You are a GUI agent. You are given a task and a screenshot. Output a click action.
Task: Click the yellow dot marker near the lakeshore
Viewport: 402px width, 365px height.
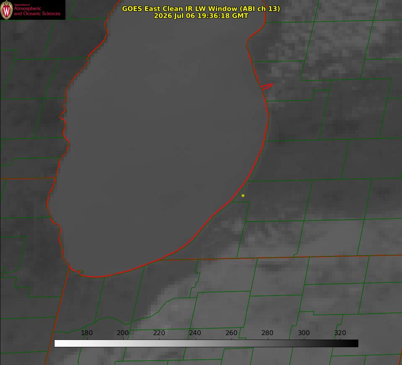(243, 195)
